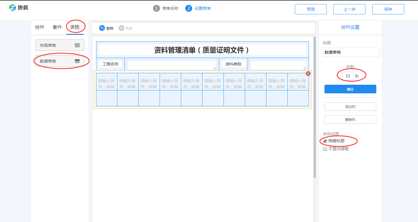Click the redo (恢复) arrow icon
The height and width of the screenshot is (222, 418).
(121, 28)
